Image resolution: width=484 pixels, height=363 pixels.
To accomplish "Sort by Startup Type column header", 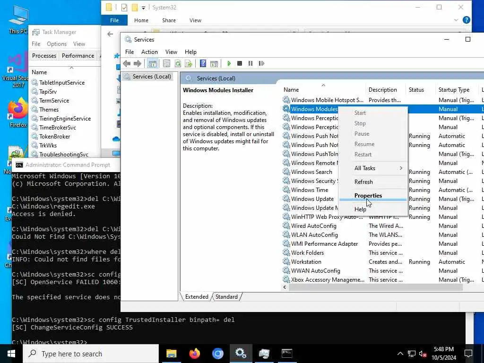I will pyautogui.click(x=457, y=90).
